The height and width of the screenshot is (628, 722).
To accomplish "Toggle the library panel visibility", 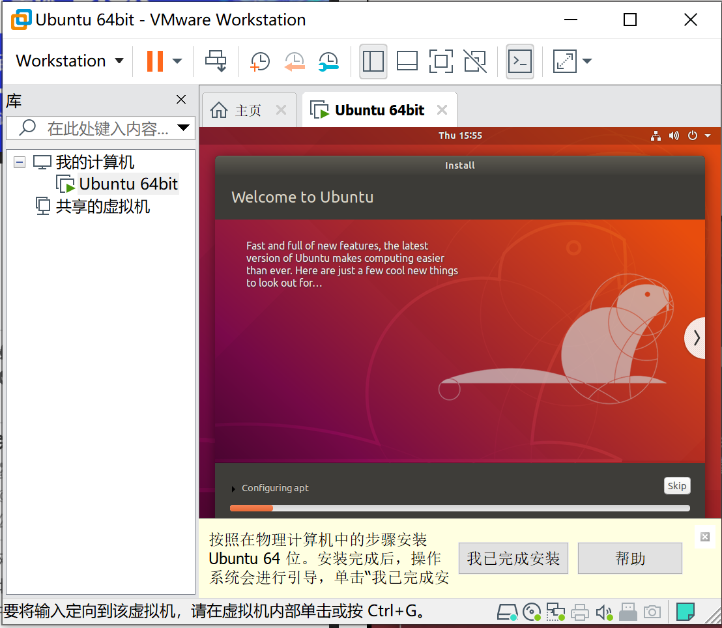I will (373, 61).
